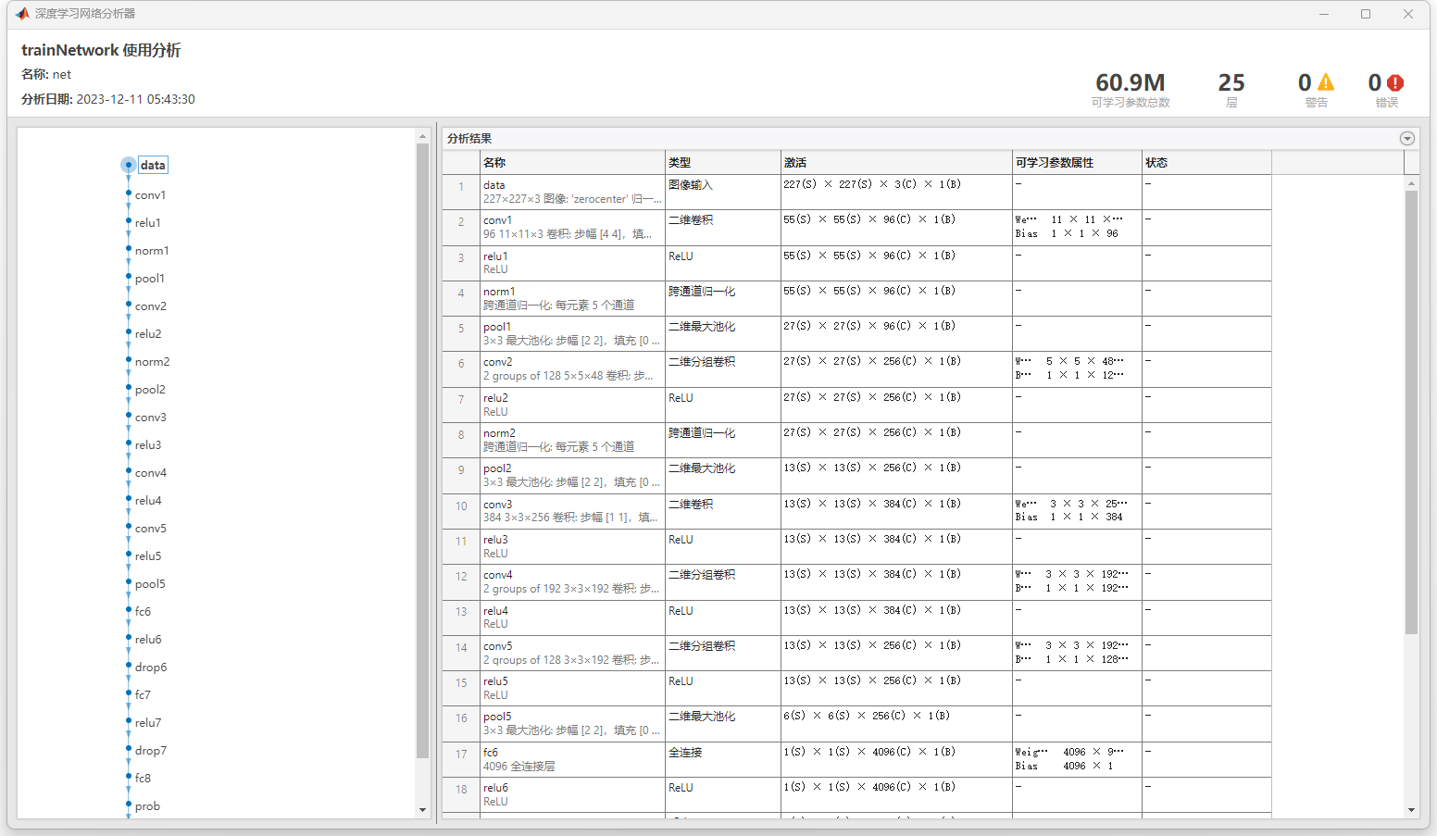
Task: Click the pool2 row description text
Action: (571, 482)
